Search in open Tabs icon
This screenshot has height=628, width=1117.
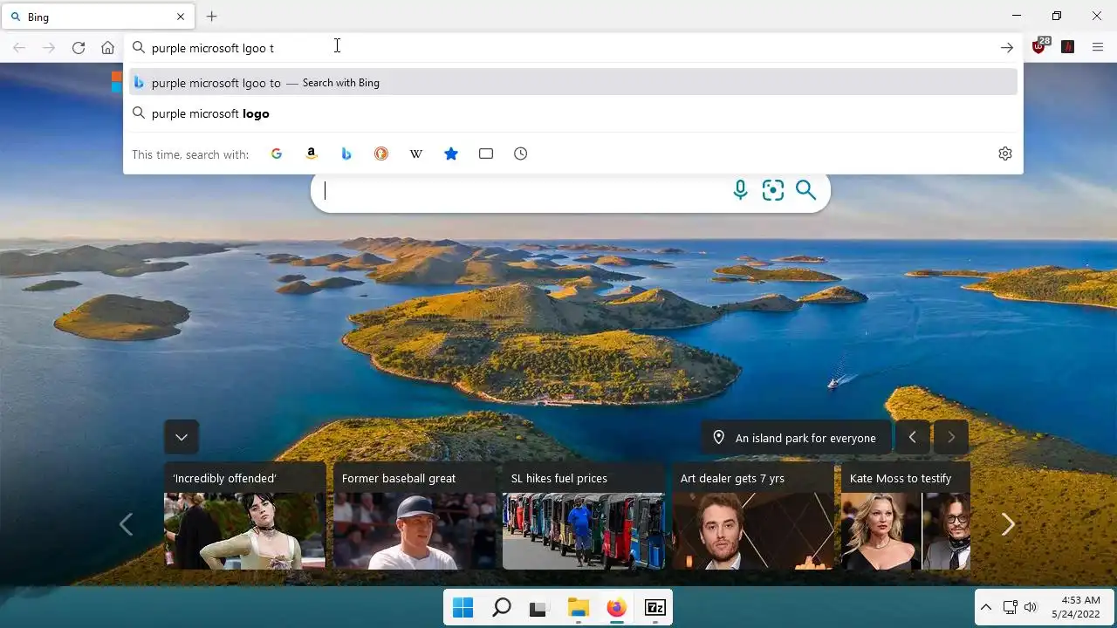(x=486, y=154)
